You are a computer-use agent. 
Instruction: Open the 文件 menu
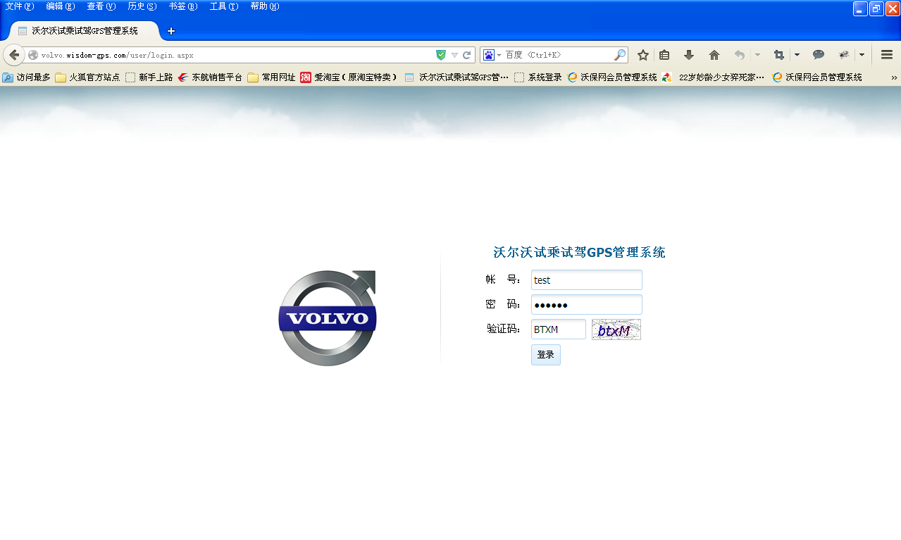pyautogui.click(x=19, y=6)
